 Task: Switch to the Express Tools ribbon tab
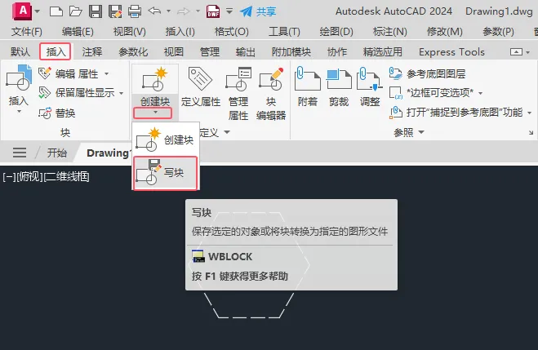(x=451, y=51)
